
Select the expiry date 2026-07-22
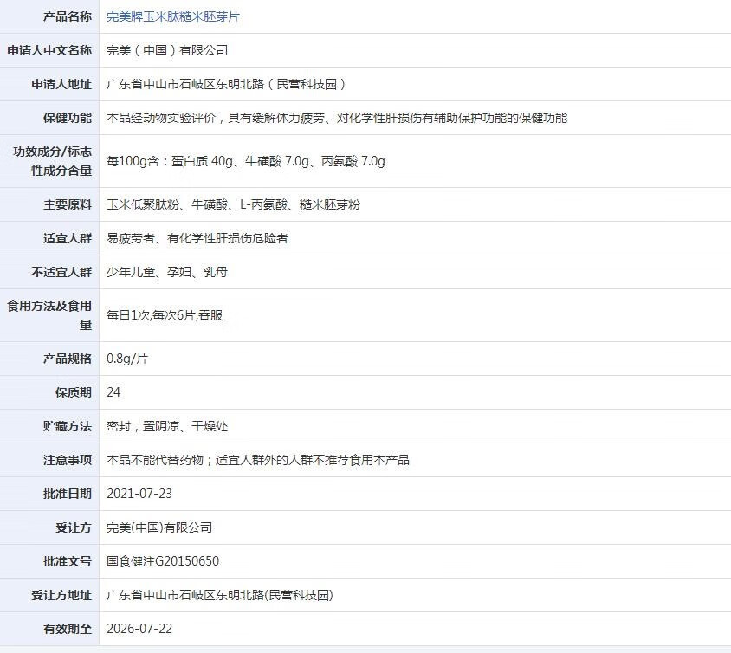(x=139, y=629)
